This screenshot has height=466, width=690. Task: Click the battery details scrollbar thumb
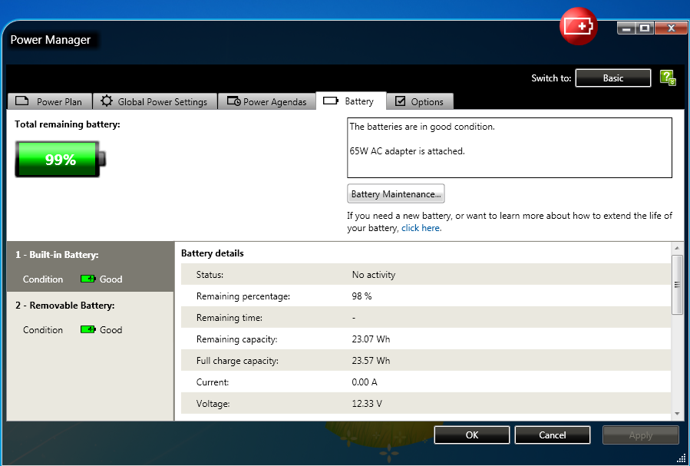677,285
